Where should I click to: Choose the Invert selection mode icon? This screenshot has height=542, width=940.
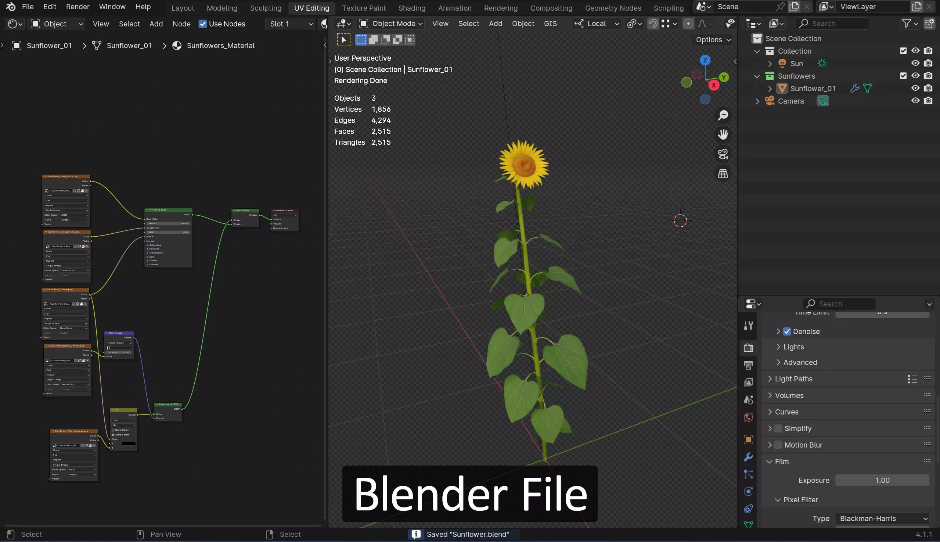coord(397,40)
